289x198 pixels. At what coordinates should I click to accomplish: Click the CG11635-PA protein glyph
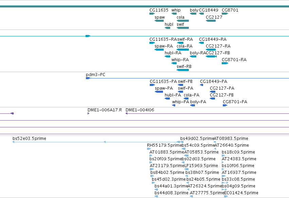(x=152, y=85)
